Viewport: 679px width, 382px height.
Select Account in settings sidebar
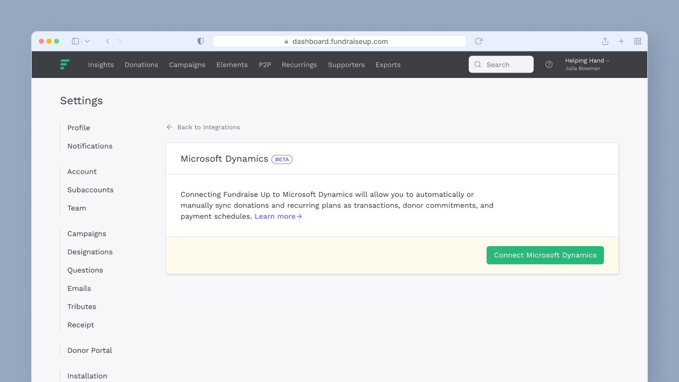(82, 172)
